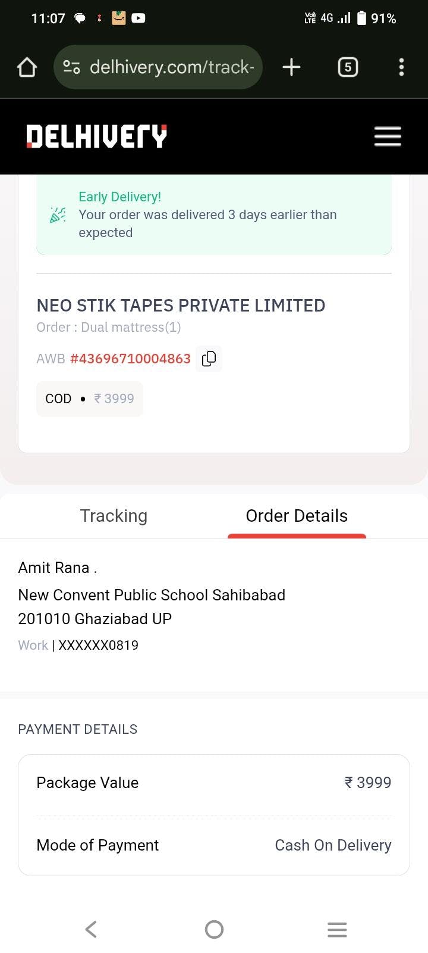The height and width of the screenshot is (953, 428).
Task: Tap the site info icon in address bar
Action: click(72, 67)
